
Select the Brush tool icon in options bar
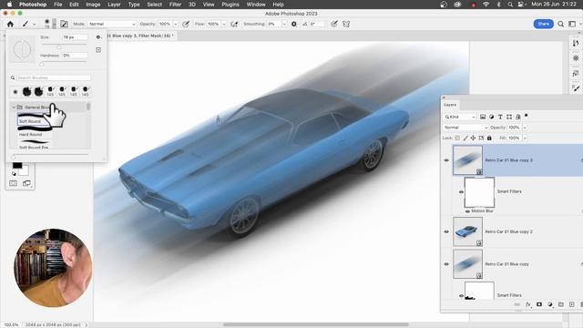pos(26,25)
